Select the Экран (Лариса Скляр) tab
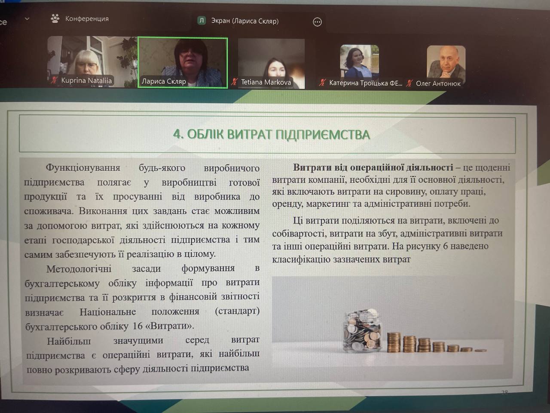Screen dimensions: 550x413 tap(244, 21)
